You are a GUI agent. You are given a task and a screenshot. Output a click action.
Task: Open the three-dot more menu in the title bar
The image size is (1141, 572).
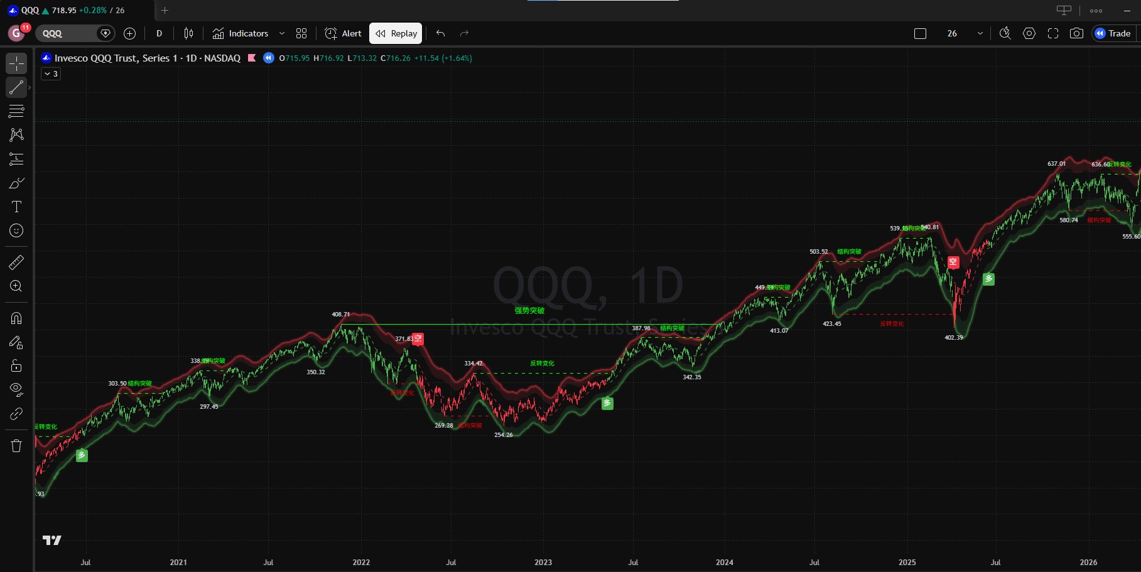click(x=1096, y=11)
